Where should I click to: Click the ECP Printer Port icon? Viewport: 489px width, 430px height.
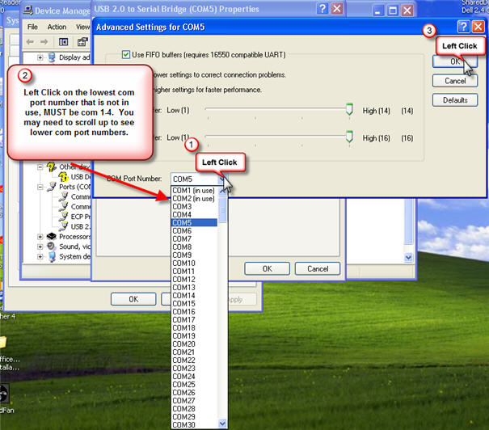coord(64,217)
